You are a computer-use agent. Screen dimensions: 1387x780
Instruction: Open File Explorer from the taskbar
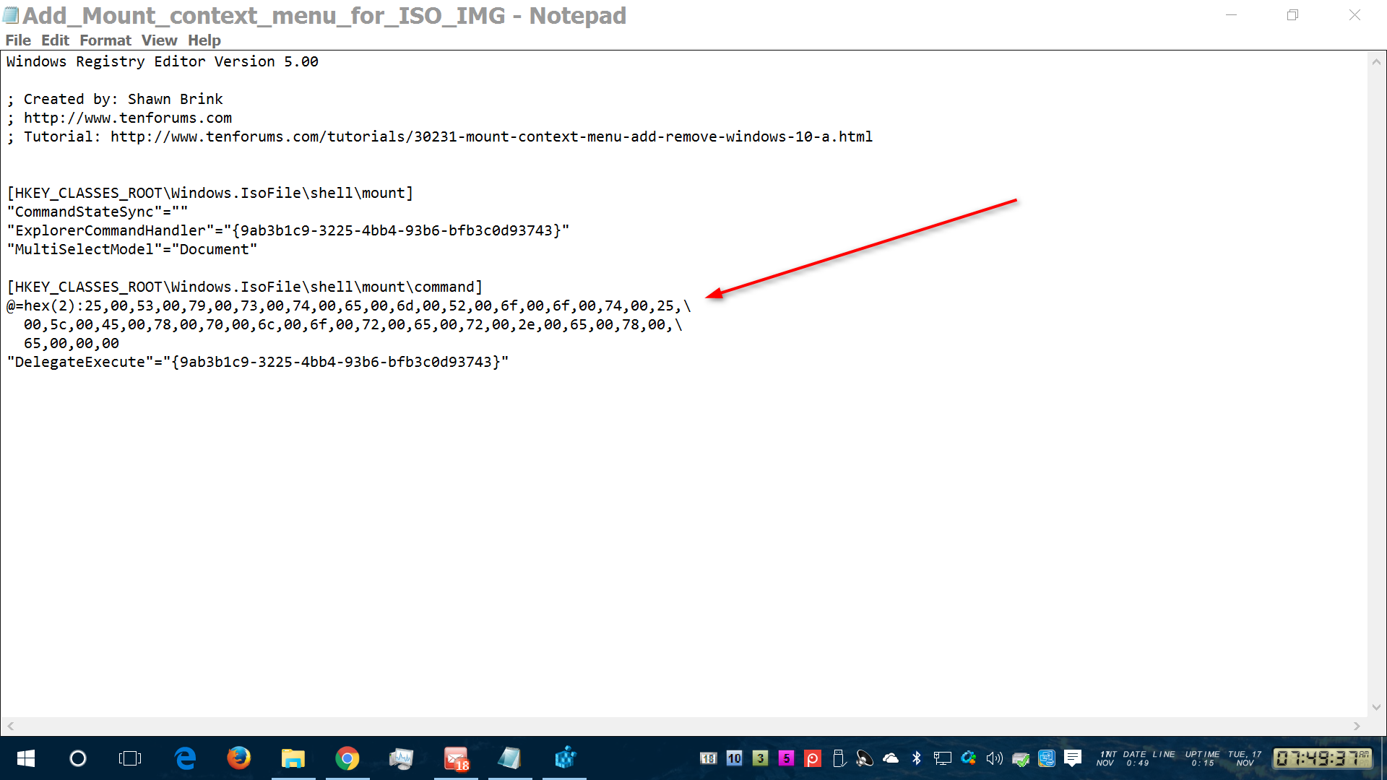coord(293,758)
